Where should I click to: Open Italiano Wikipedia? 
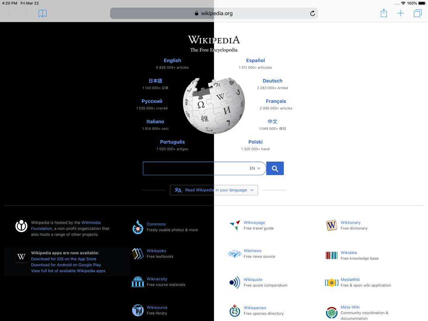click(155, 121)
